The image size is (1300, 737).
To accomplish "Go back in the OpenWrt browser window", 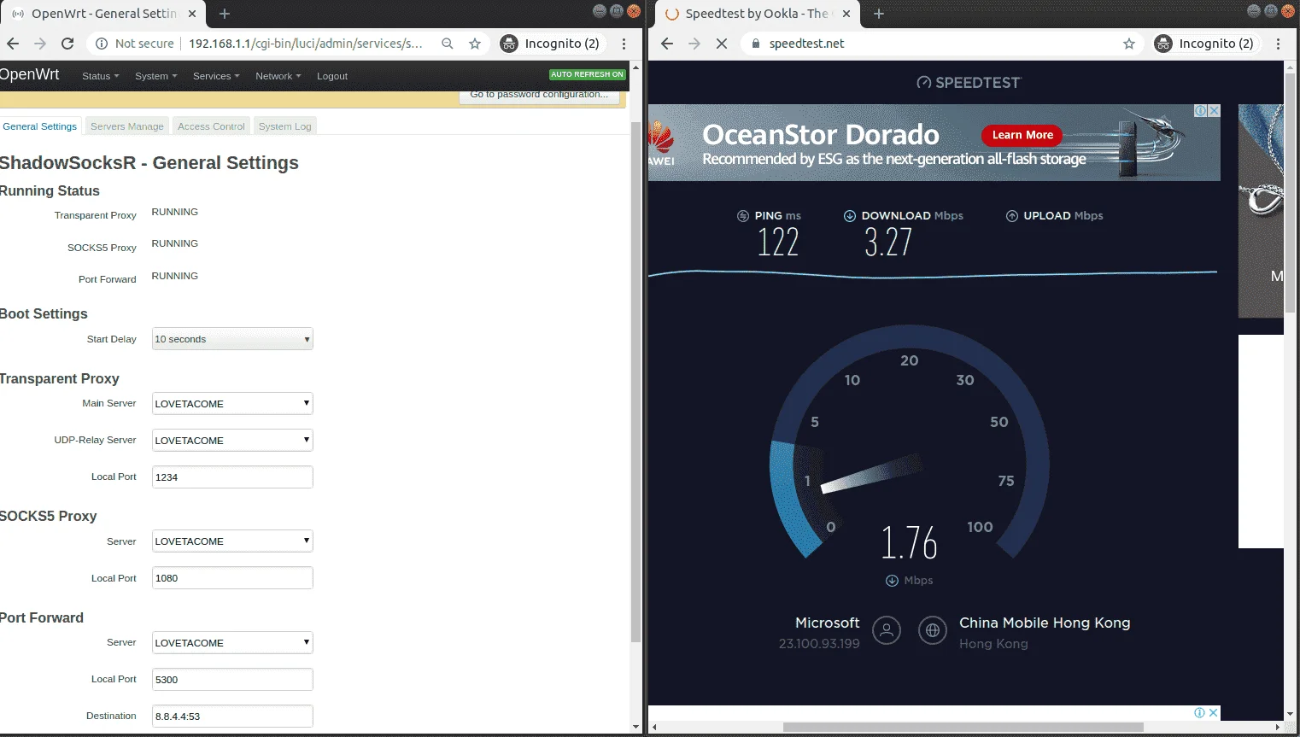I will [13, 44].
